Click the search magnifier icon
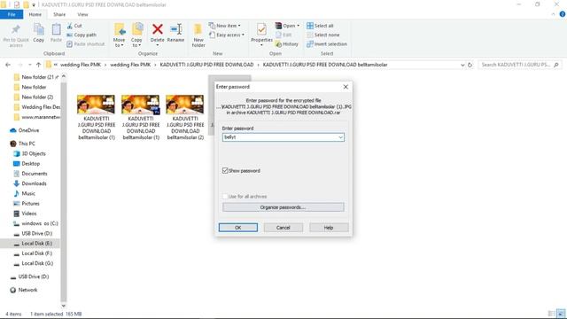 tap(556, 65)
